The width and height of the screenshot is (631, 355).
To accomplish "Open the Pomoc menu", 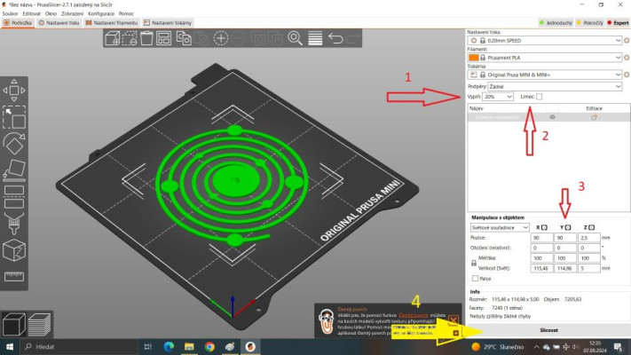I will click(126, 13).
